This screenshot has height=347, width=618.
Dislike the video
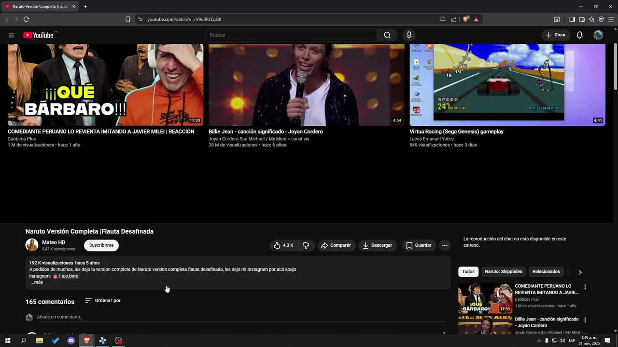click(306, 245)
